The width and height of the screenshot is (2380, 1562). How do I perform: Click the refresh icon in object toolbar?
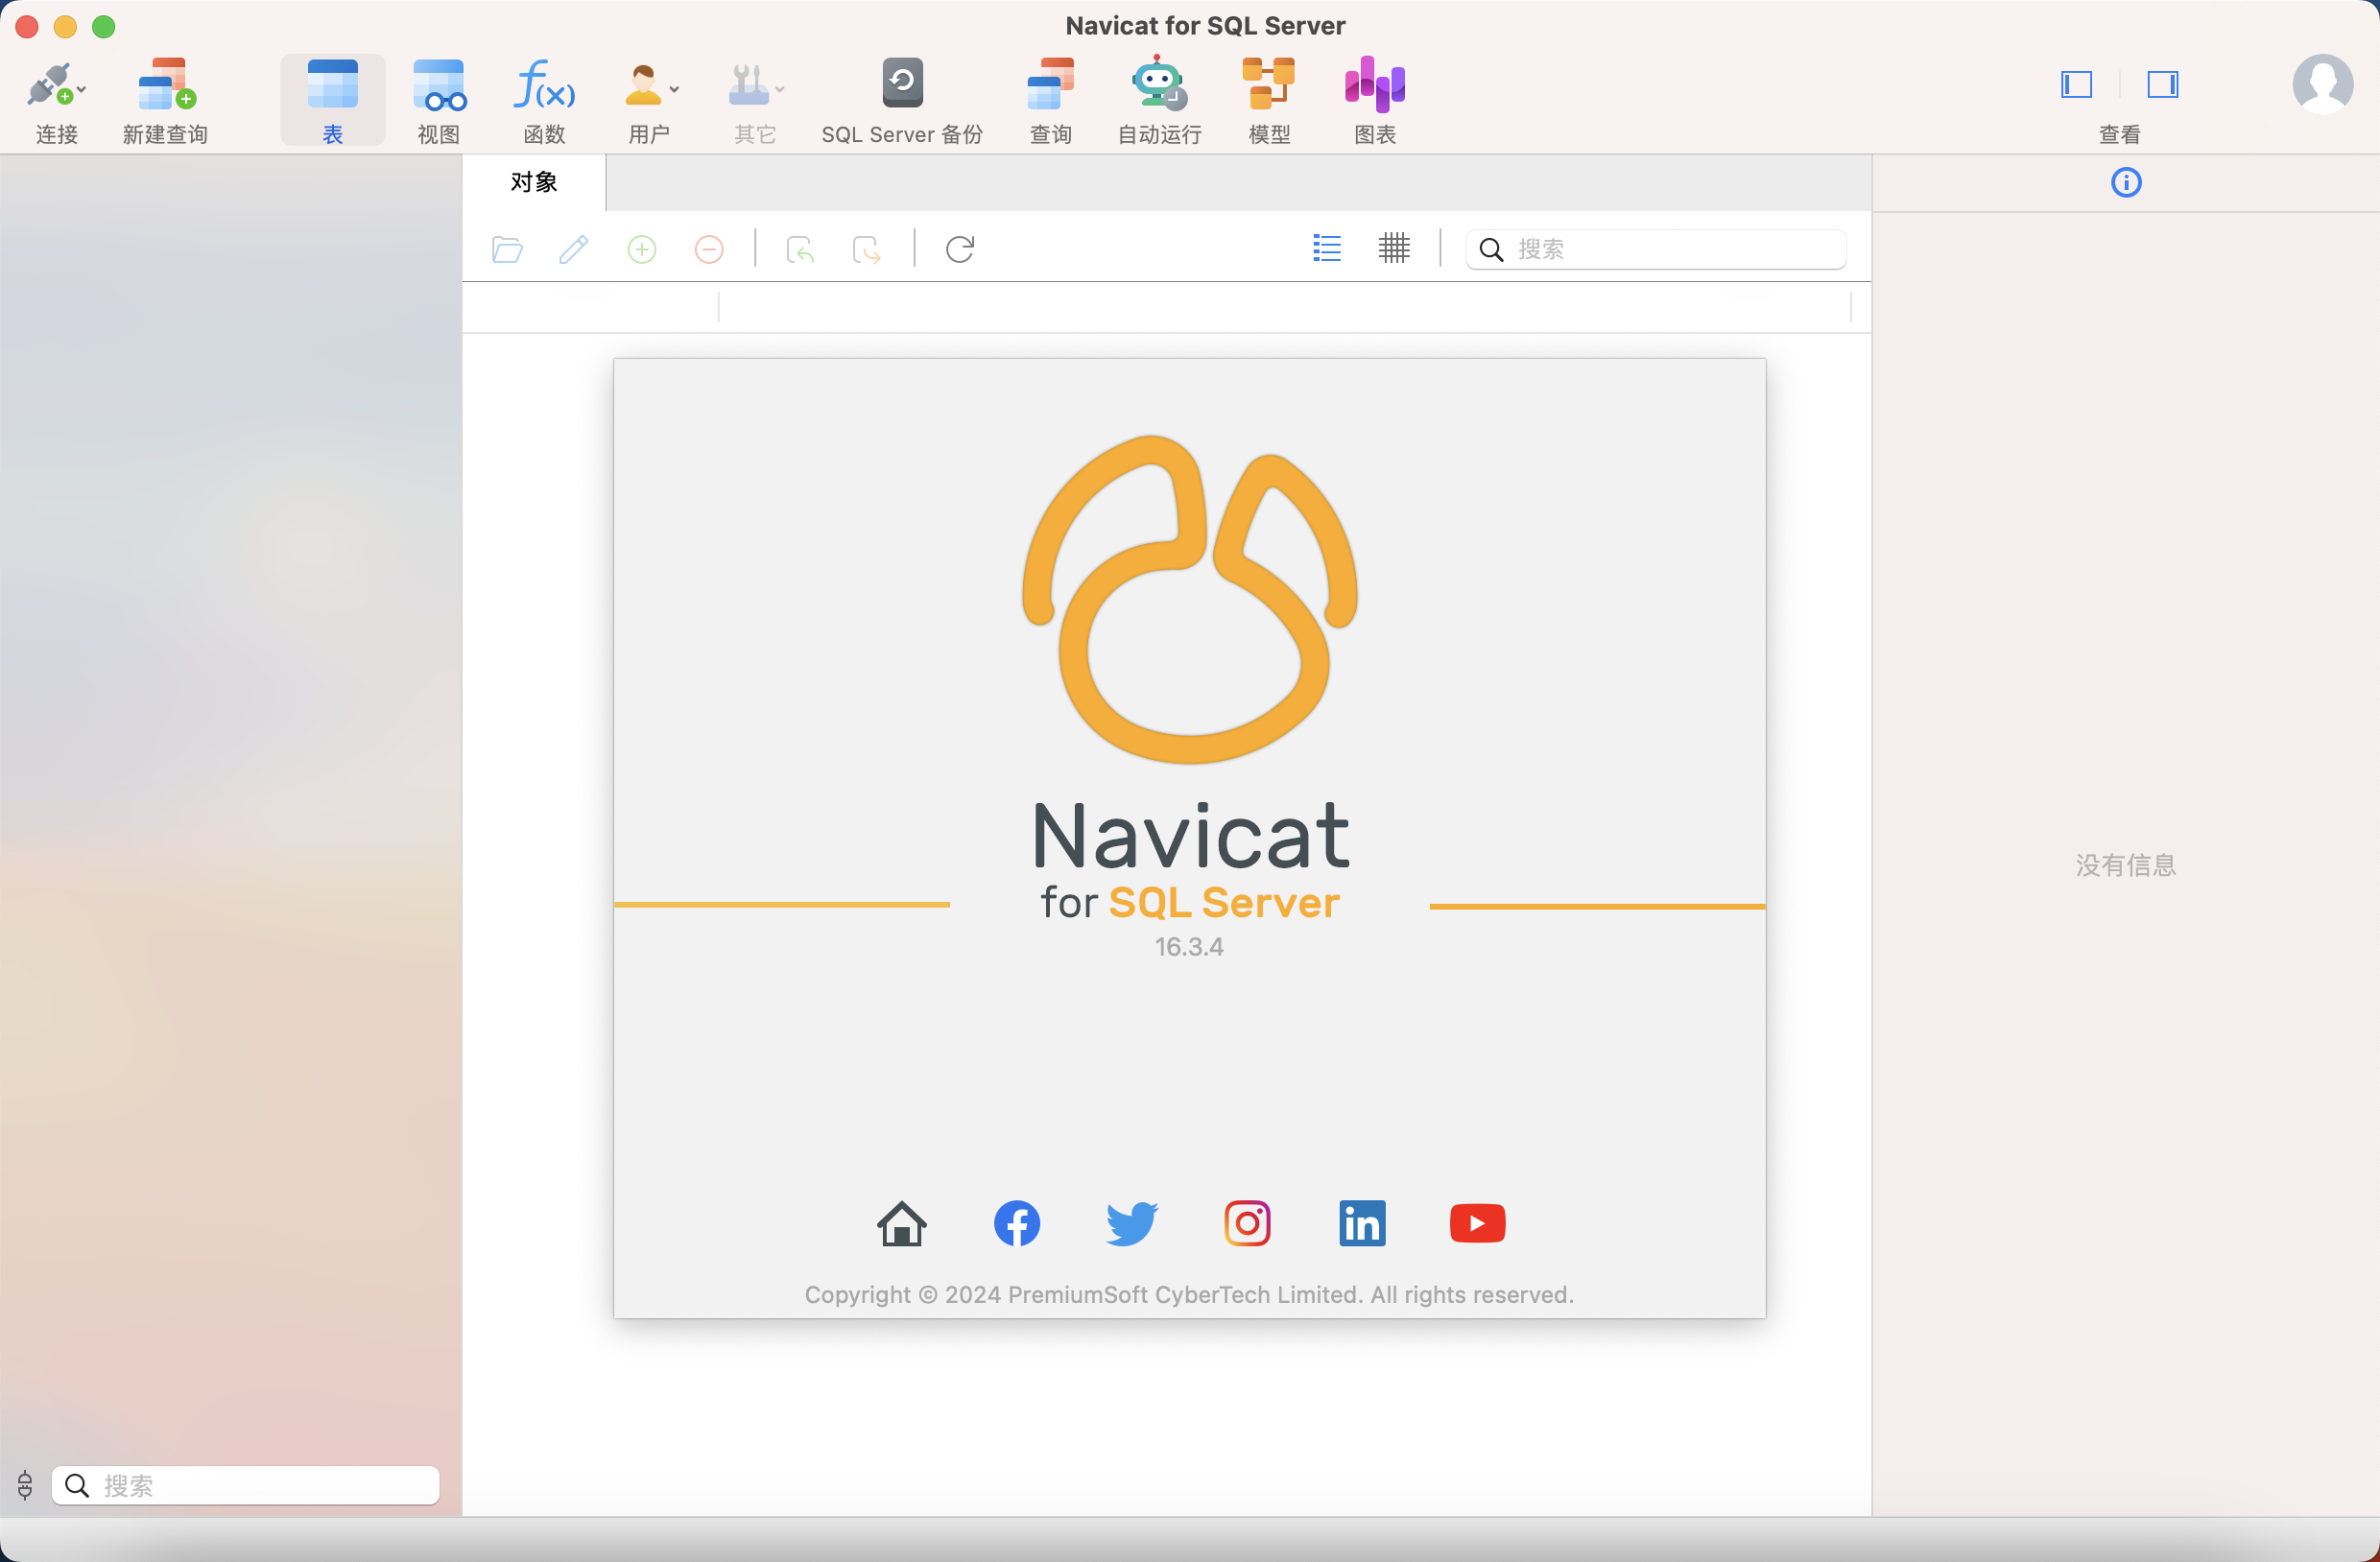[960, 249]
